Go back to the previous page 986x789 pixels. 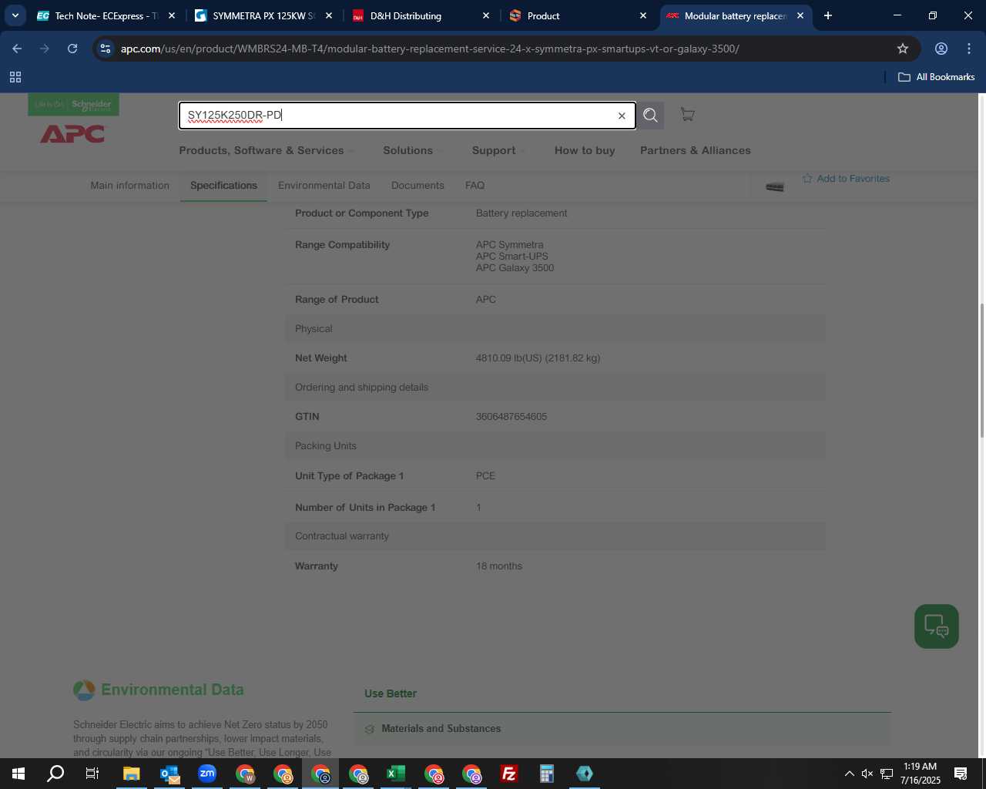[x=17, y=49]
